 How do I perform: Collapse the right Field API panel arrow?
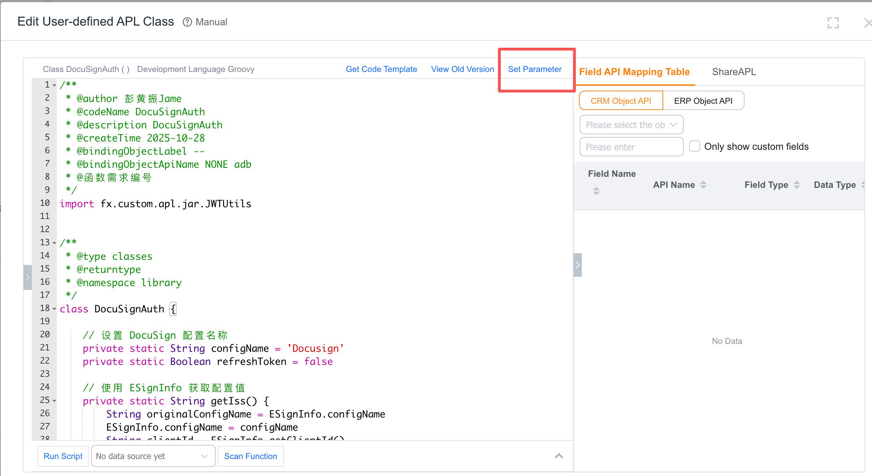pyautogui.click(x=578, y=265)
